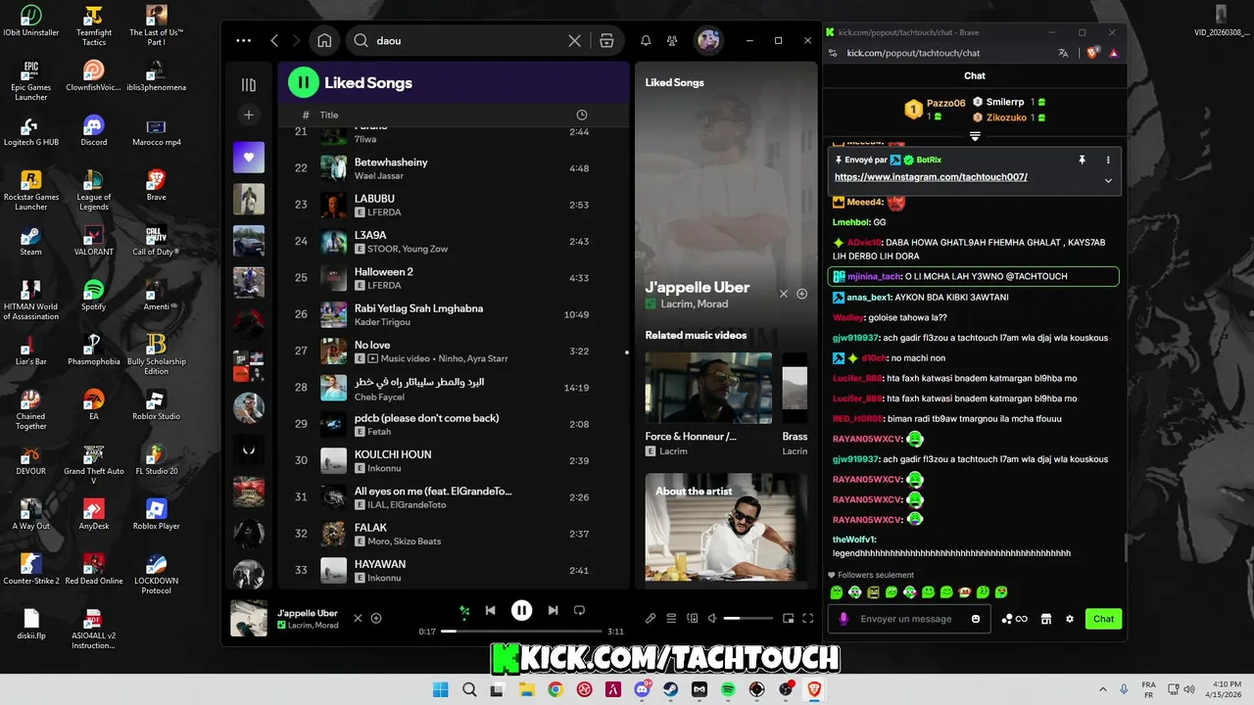The width and height of the screenshot is (1254, 705).
Task: Toggle smart shuffle in player bar
Action: click(x=464, y=611)
